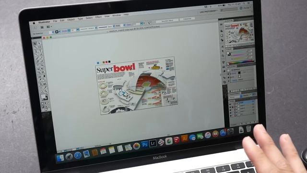Screen dimensions: 307x173
Task: Open the Effect menu
Action: 98,17
